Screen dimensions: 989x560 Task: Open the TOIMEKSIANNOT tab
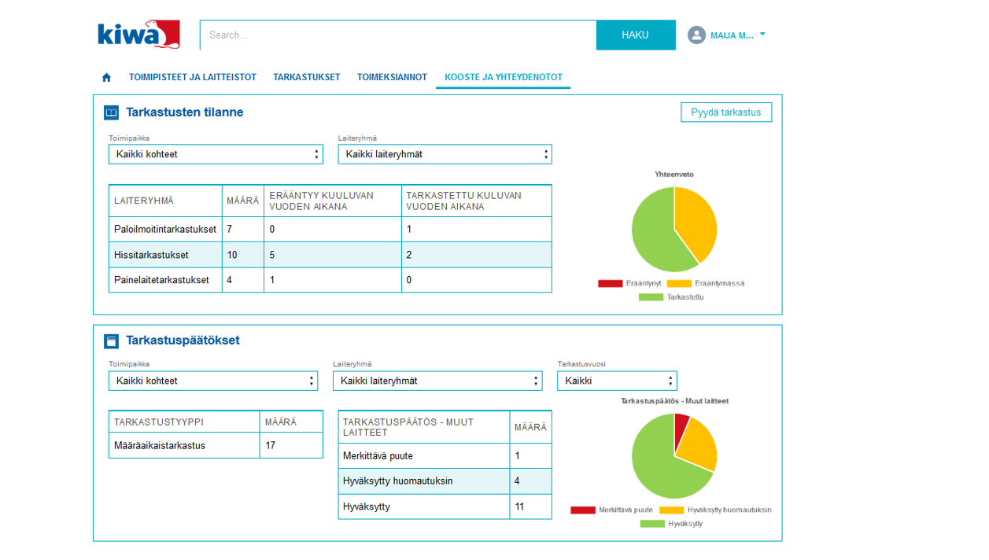pyautogui.click(x=391, y=76)
